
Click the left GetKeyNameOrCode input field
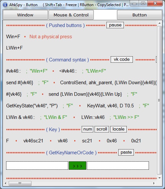pyautogui.click(x=37, y=166)
